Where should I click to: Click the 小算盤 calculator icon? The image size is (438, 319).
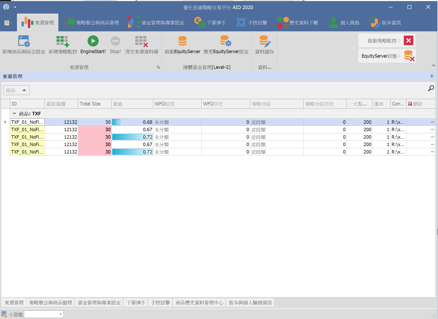point(4,314)
